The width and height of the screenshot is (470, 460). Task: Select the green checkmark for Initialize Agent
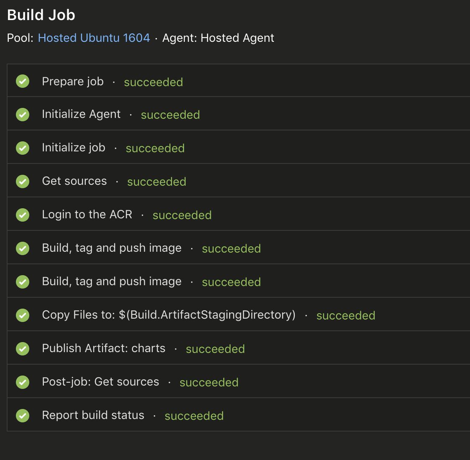(x=23, y=115)
